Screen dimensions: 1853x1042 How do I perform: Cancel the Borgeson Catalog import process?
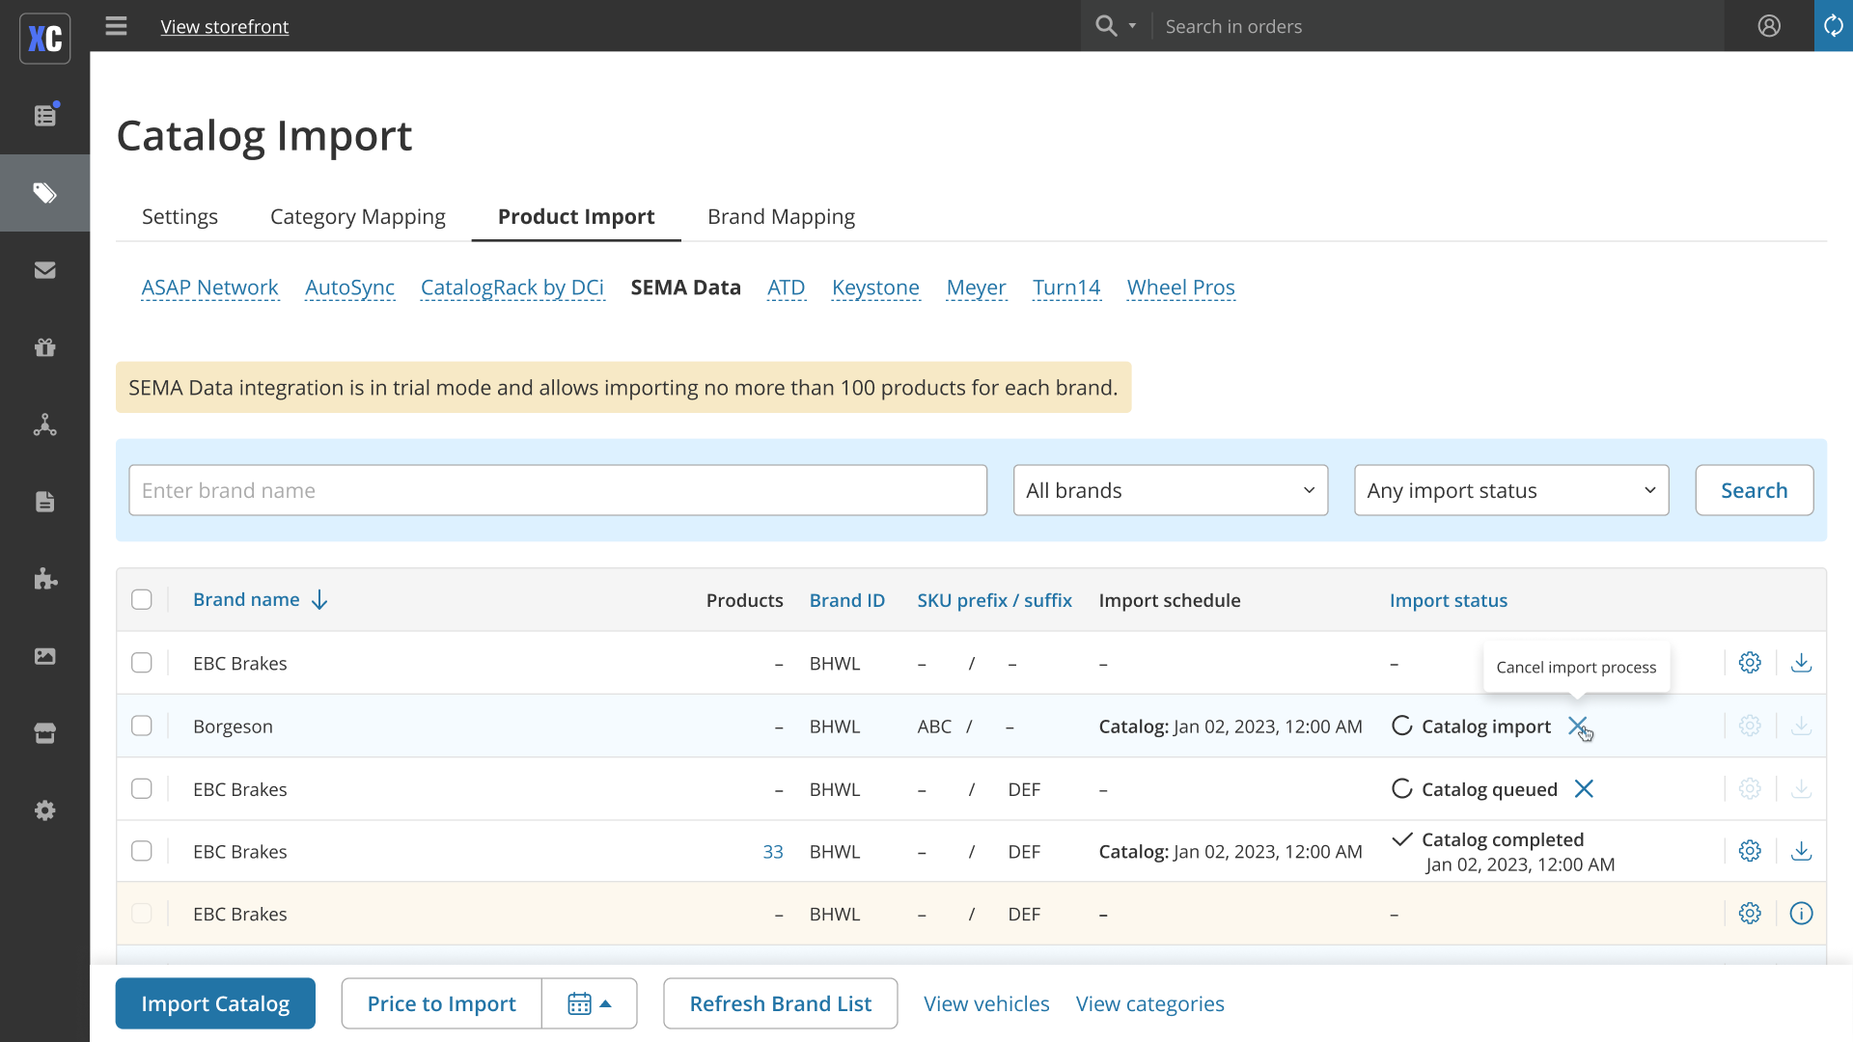click(x=1577, y=726)
